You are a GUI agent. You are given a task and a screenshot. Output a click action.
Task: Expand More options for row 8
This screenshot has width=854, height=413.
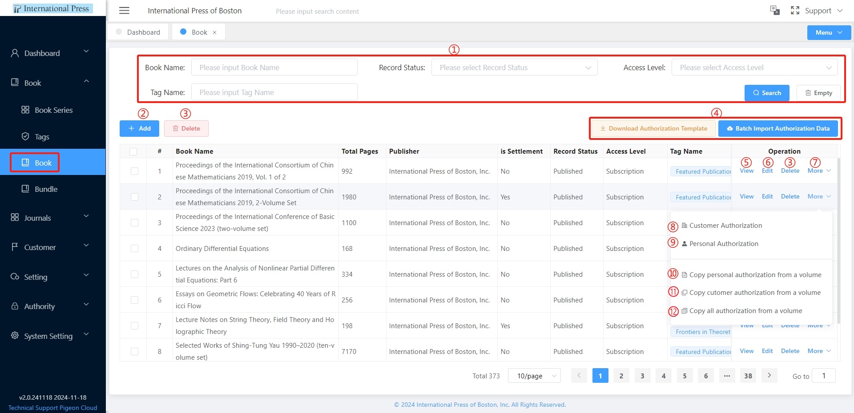[819, 351]
